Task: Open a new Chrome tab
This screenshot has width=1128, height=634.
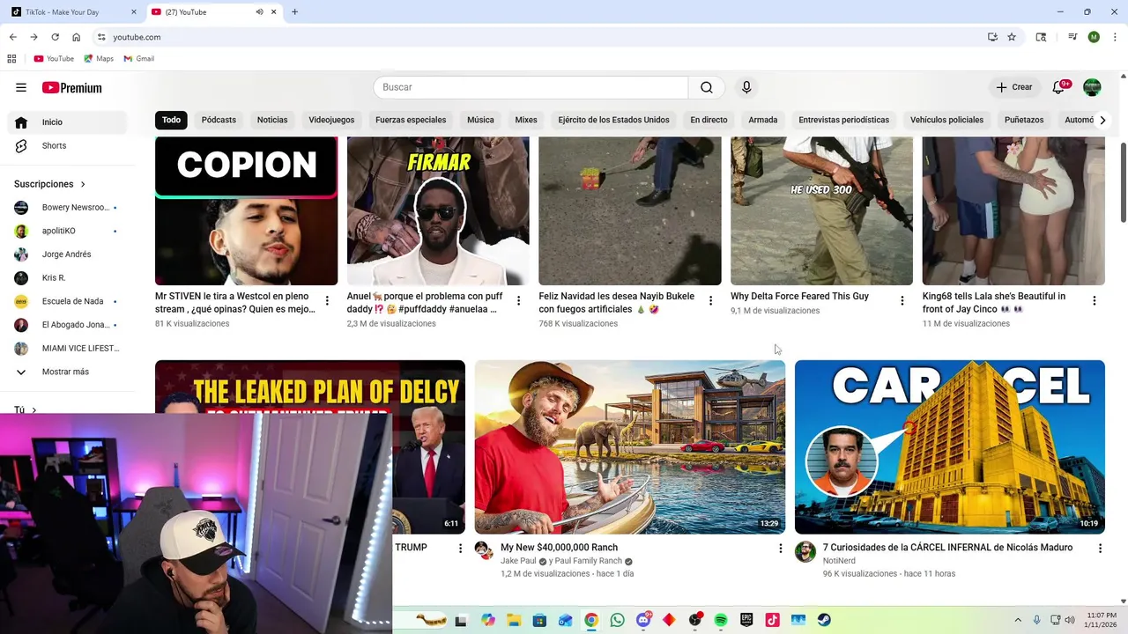Action: click(x=294, y=12)
